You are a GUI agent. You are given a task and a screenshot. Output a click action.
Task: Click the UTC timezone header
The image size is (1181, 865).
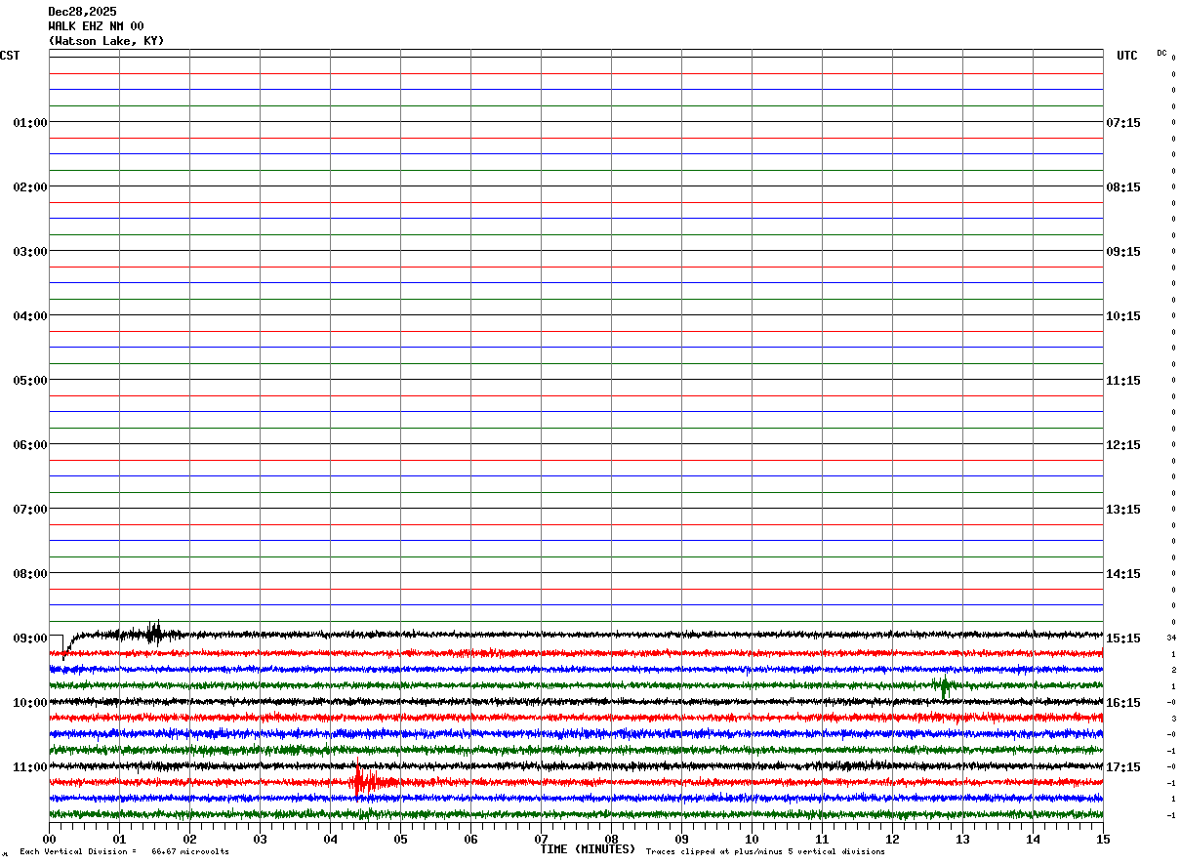(1127, 56)
